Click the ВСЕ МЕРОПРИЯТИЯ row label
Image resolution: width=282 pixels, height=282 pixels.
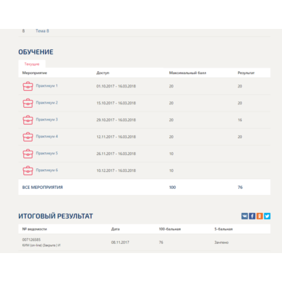[42, 188]
